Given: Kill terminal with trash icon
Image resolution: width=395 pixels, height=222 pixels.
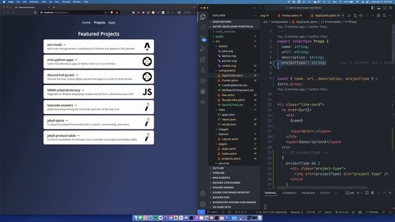Looking at the screenshot, I should (x=373, y=193).
